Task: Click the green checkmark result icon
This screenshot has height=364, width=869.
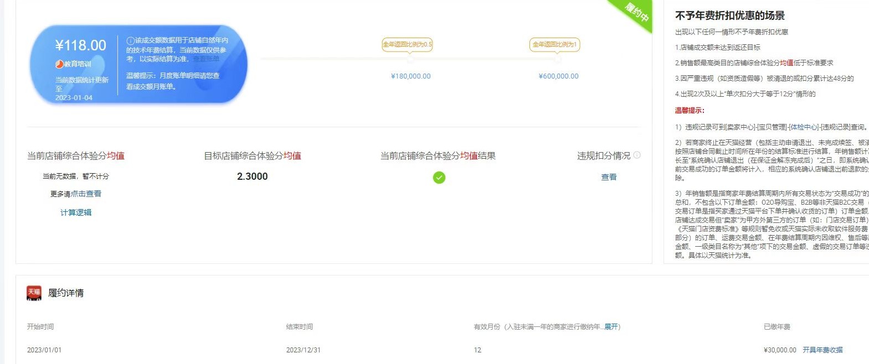Action: tap(439, 178)
